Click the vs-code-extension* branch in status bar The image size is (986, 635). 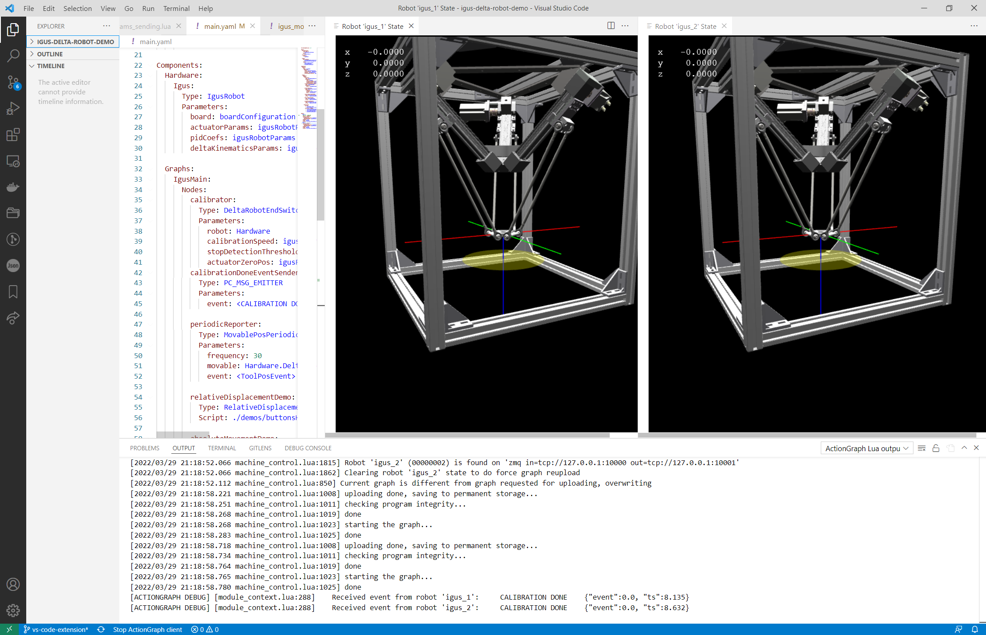pyautogui.click(x=56, y=629)
